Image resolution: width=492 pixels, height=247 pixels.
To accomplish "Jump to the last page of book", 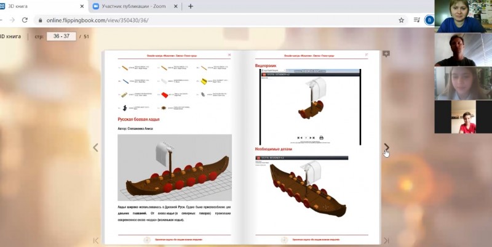I will [386, 240].
